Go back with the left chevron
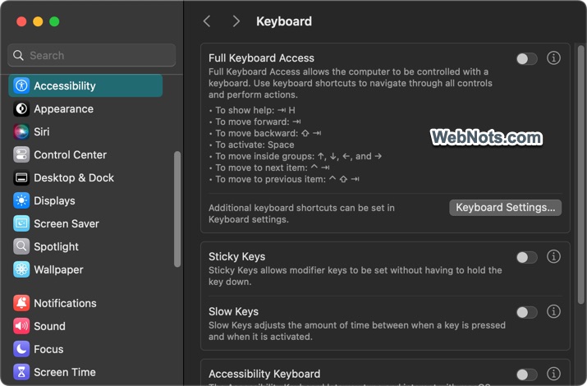Viewport: 587px width, 386px height. 207,21
